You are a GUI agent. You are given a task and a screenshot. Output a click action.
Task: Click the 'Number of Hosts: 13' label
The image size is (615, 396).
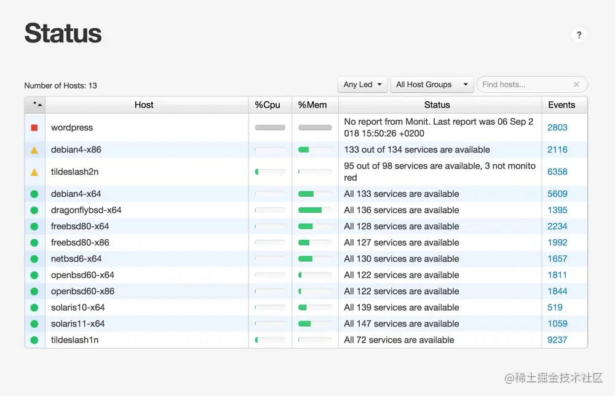tap(60, 85)
